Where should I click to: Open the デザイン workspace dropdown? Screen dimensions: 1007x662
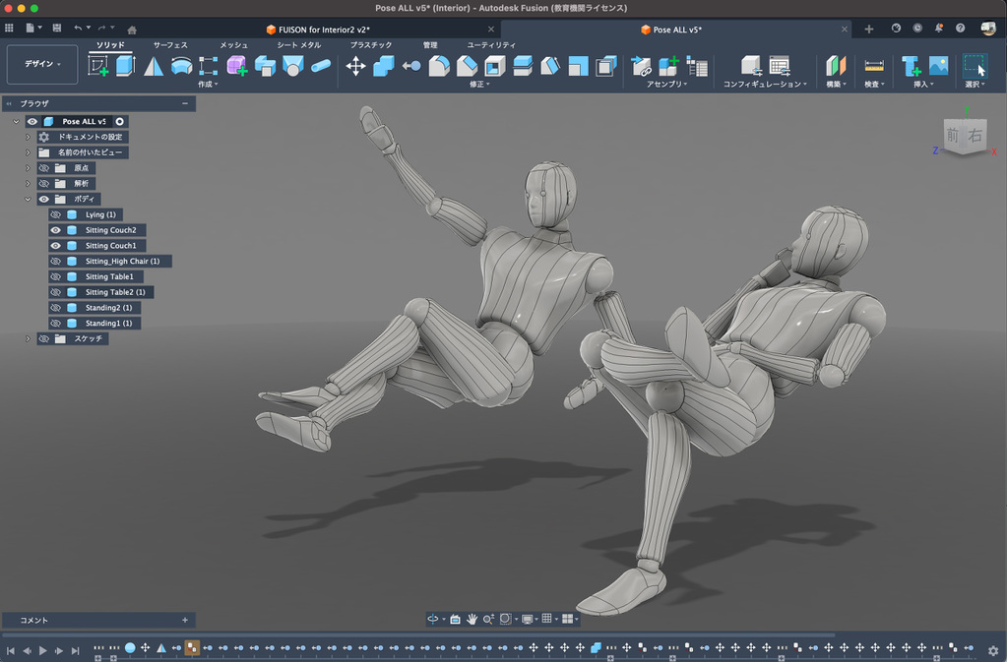pos(42,64)
